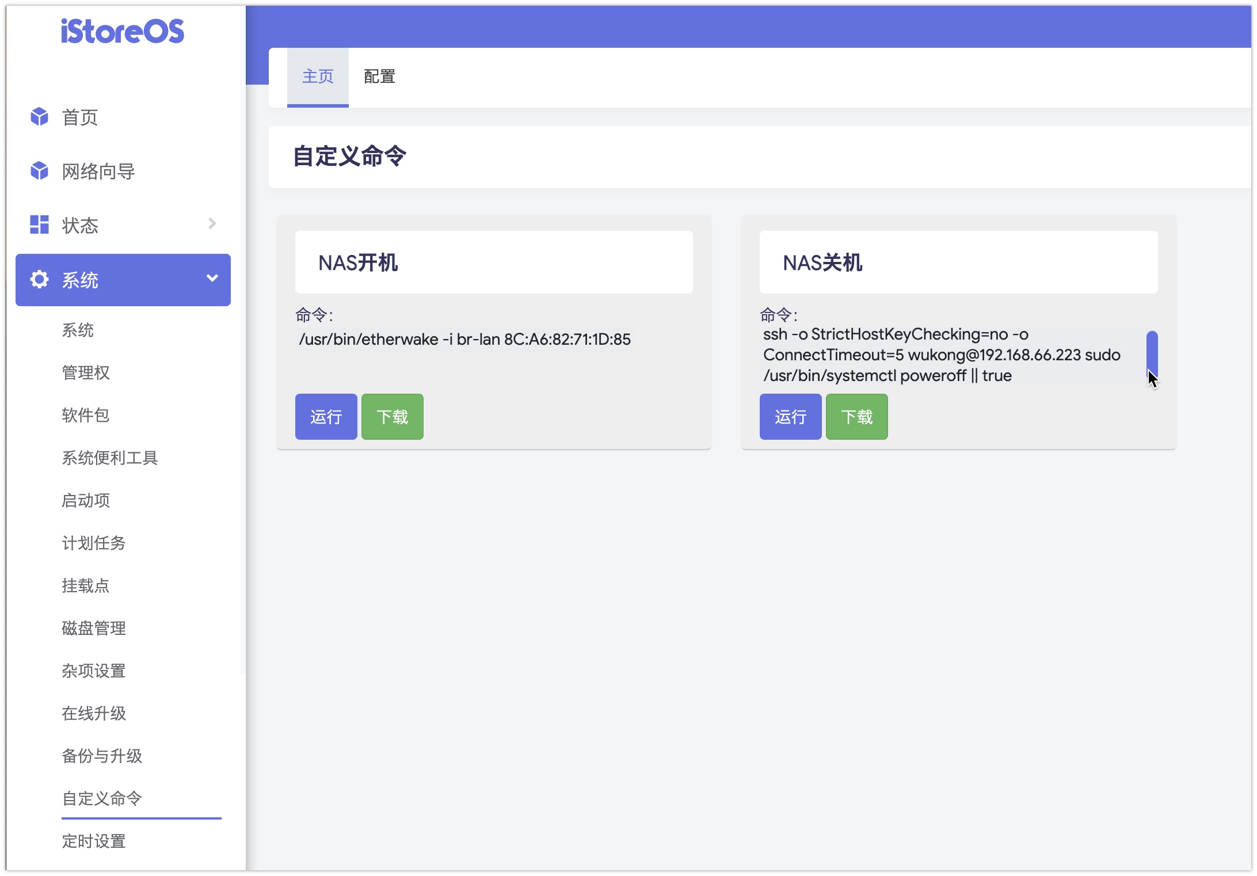Open 软件包 in system submenu
Screen dimensions: 1257x876
coord(85,415)
